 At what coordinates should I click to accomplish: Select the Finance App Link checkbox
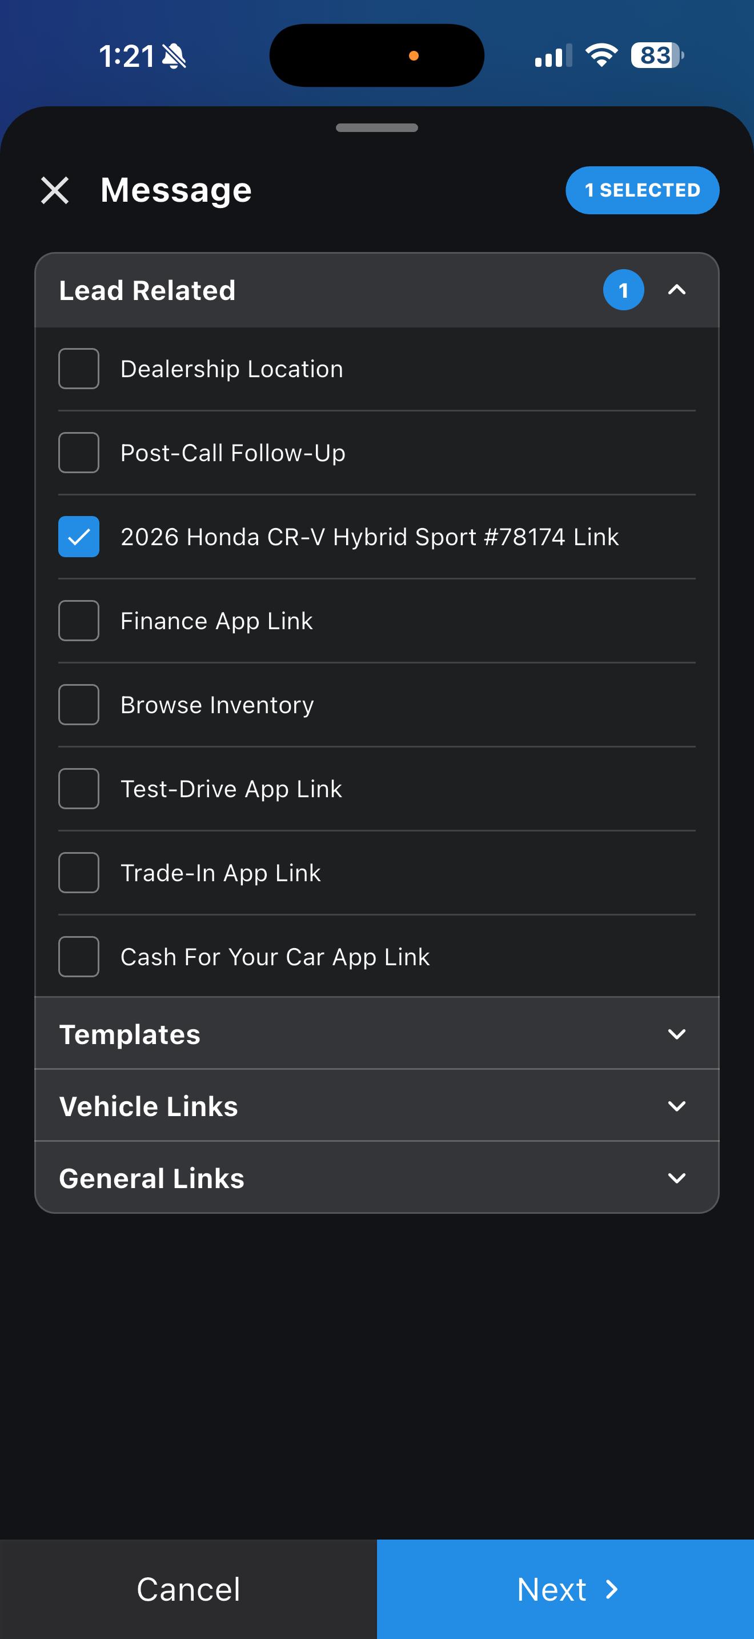tap(79, 621)
